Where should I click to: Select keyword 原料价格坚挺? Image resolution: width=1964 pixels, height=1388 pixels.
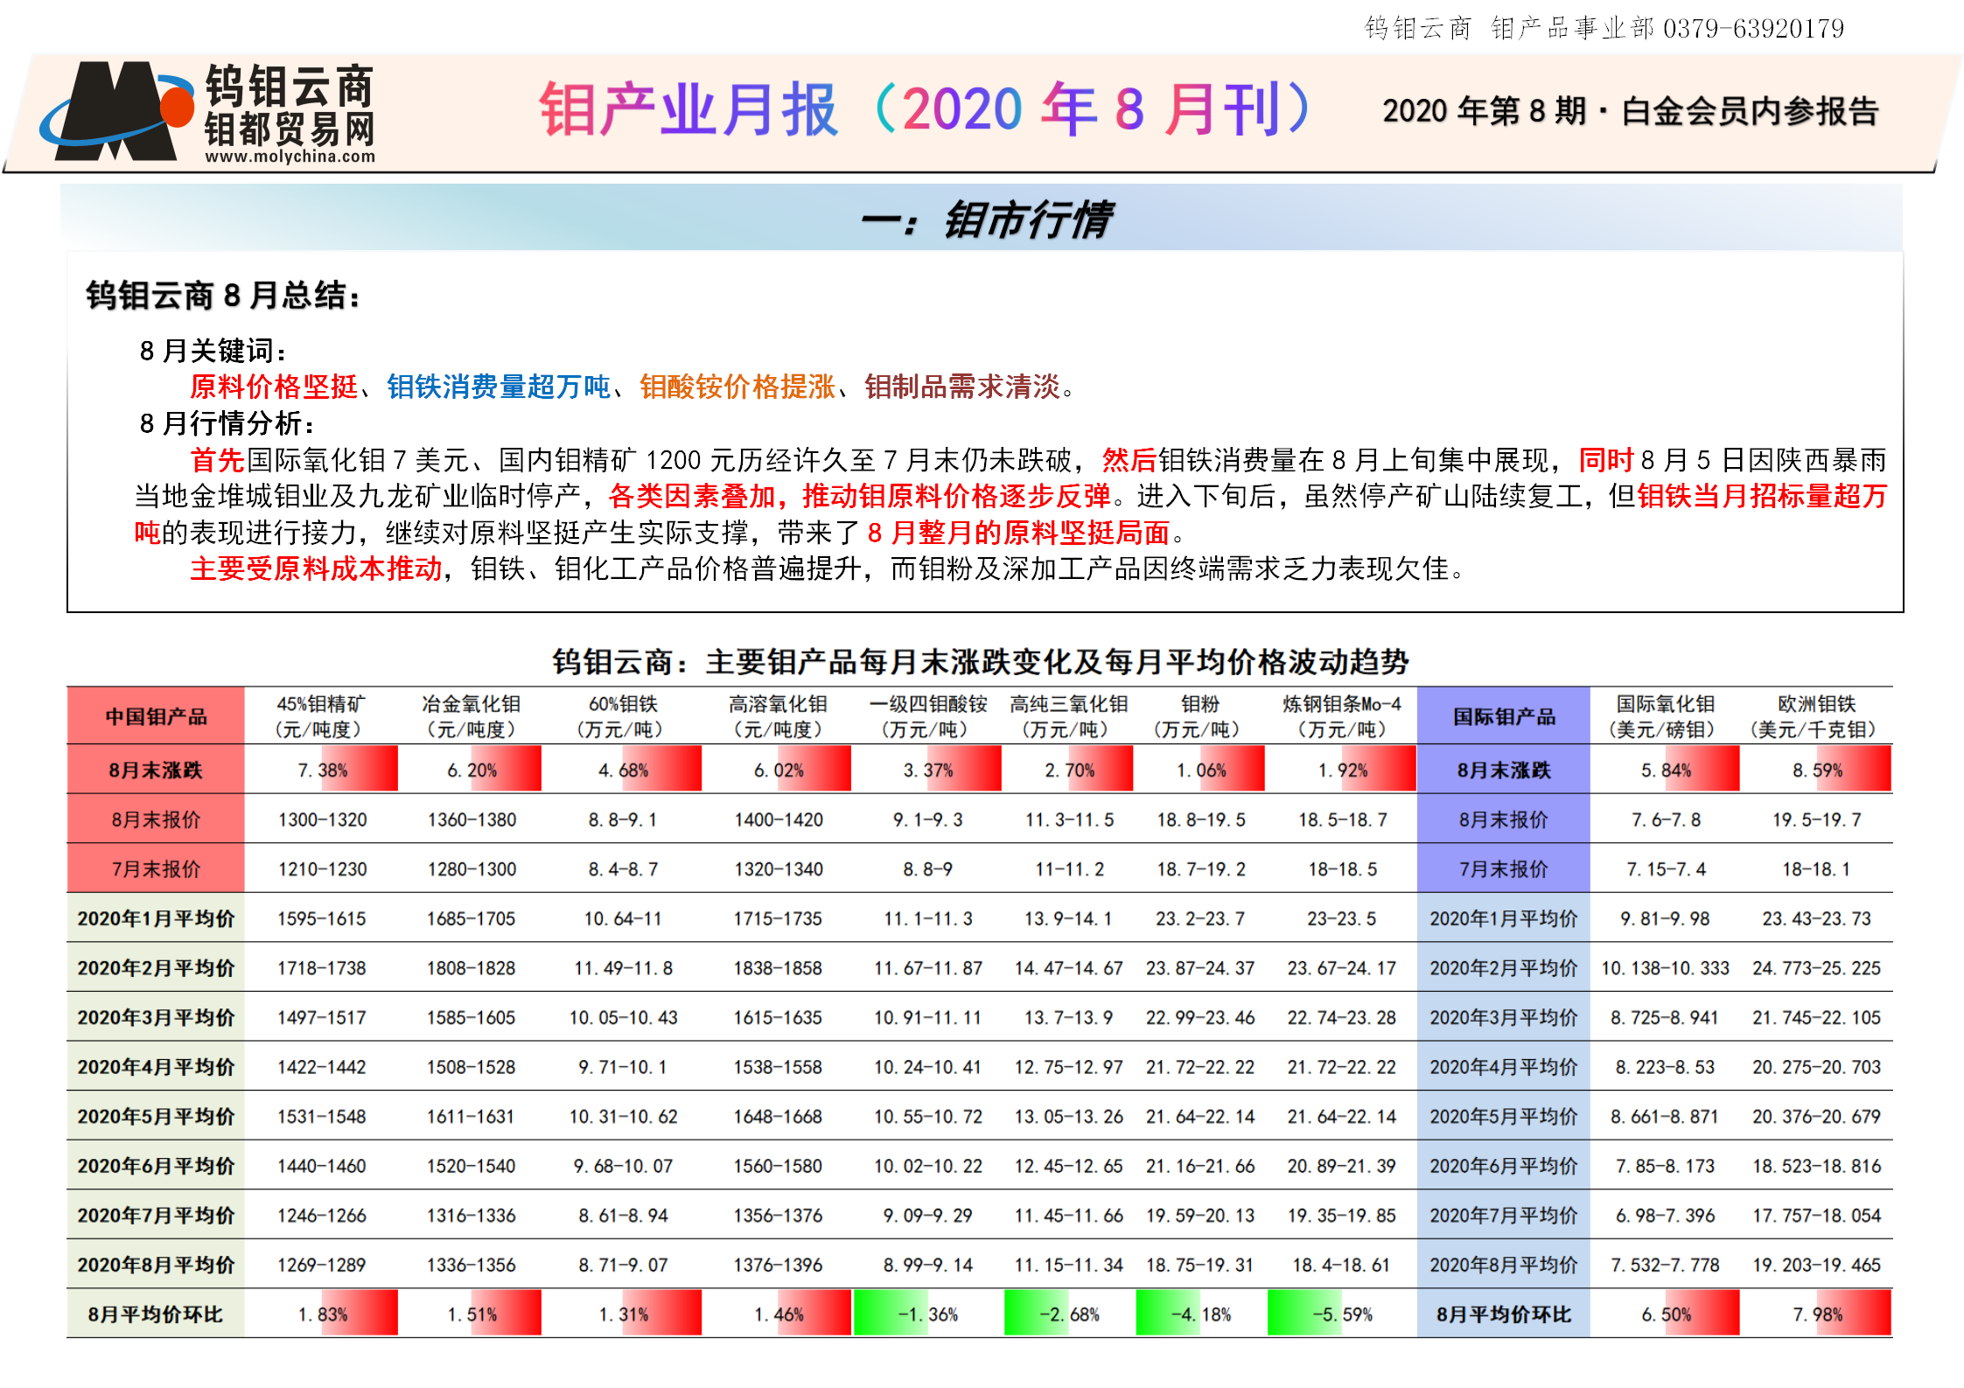[x=274, y=386]
